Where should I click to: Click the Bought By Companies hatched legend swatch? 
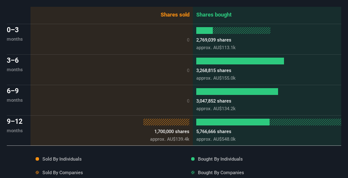coord(193,172)
